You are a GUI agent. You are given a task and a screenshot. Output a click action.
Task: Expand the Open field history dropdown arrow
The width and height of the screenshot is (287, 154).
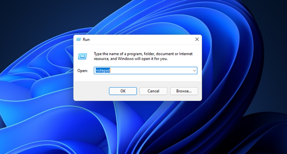(x=194, y=71)
